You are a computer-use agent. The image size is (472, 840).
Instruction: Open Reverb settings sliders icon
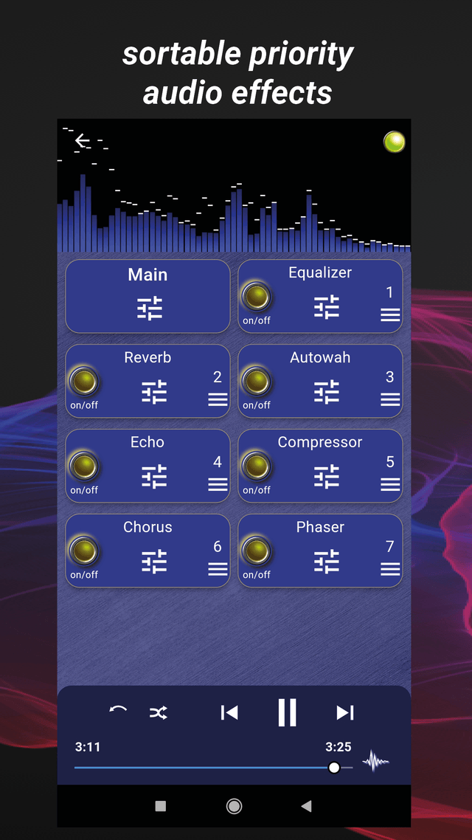154,392
